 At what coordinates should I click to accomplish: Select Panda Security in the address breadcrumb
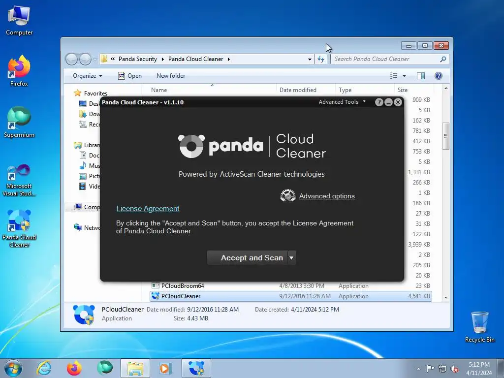pyautogui.click(x=138, y=59)
